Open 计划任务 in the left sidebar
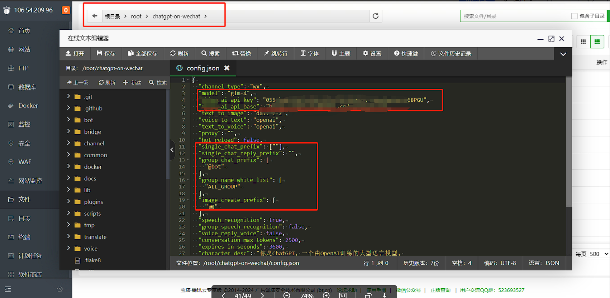 pyautogui.click(x=30, y=256)
